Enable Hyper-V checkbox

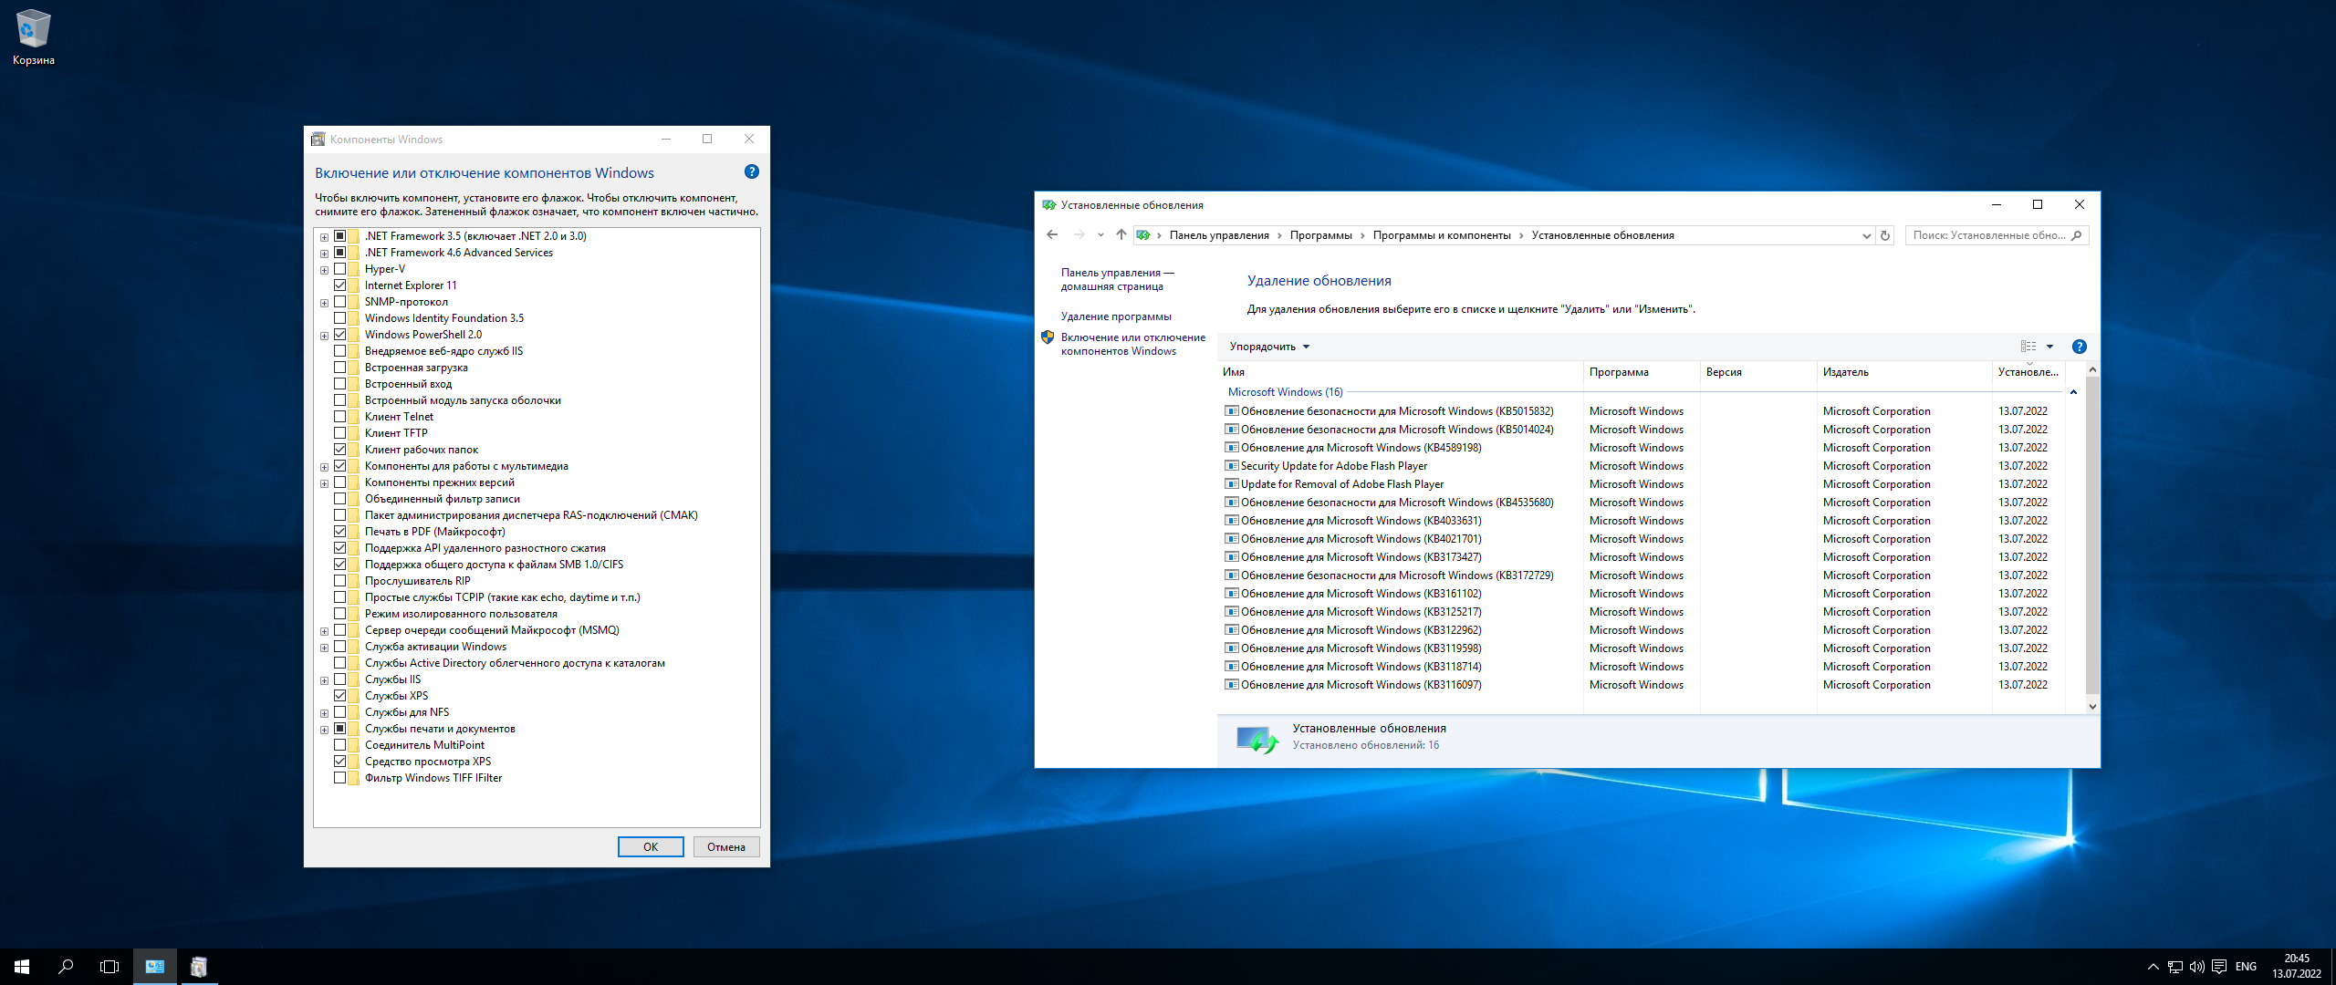point(340,269)
